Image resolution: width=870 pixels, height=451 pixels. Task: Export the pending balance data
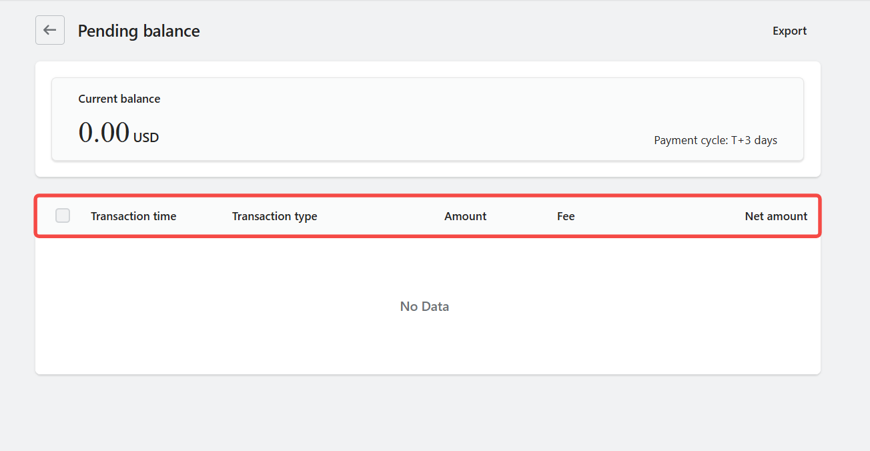click(x=789, y=31)
